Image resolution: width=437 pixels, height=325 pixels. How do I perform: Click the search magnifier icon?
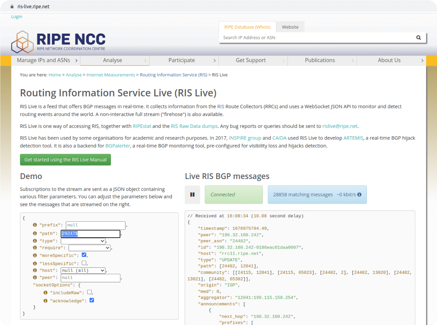[418, 38]
